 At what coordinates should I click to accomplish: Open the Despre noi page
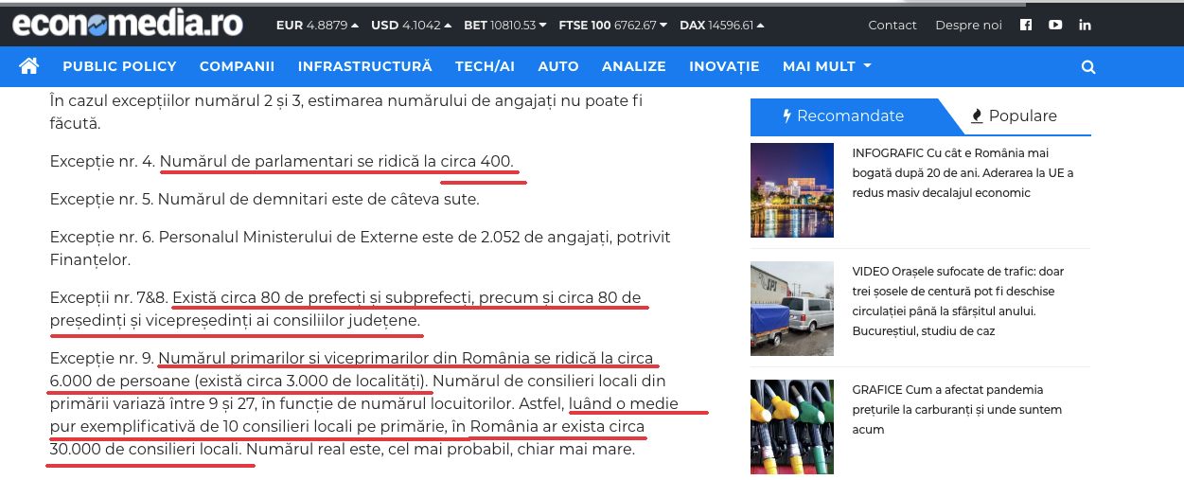click(x=968, y=26)
